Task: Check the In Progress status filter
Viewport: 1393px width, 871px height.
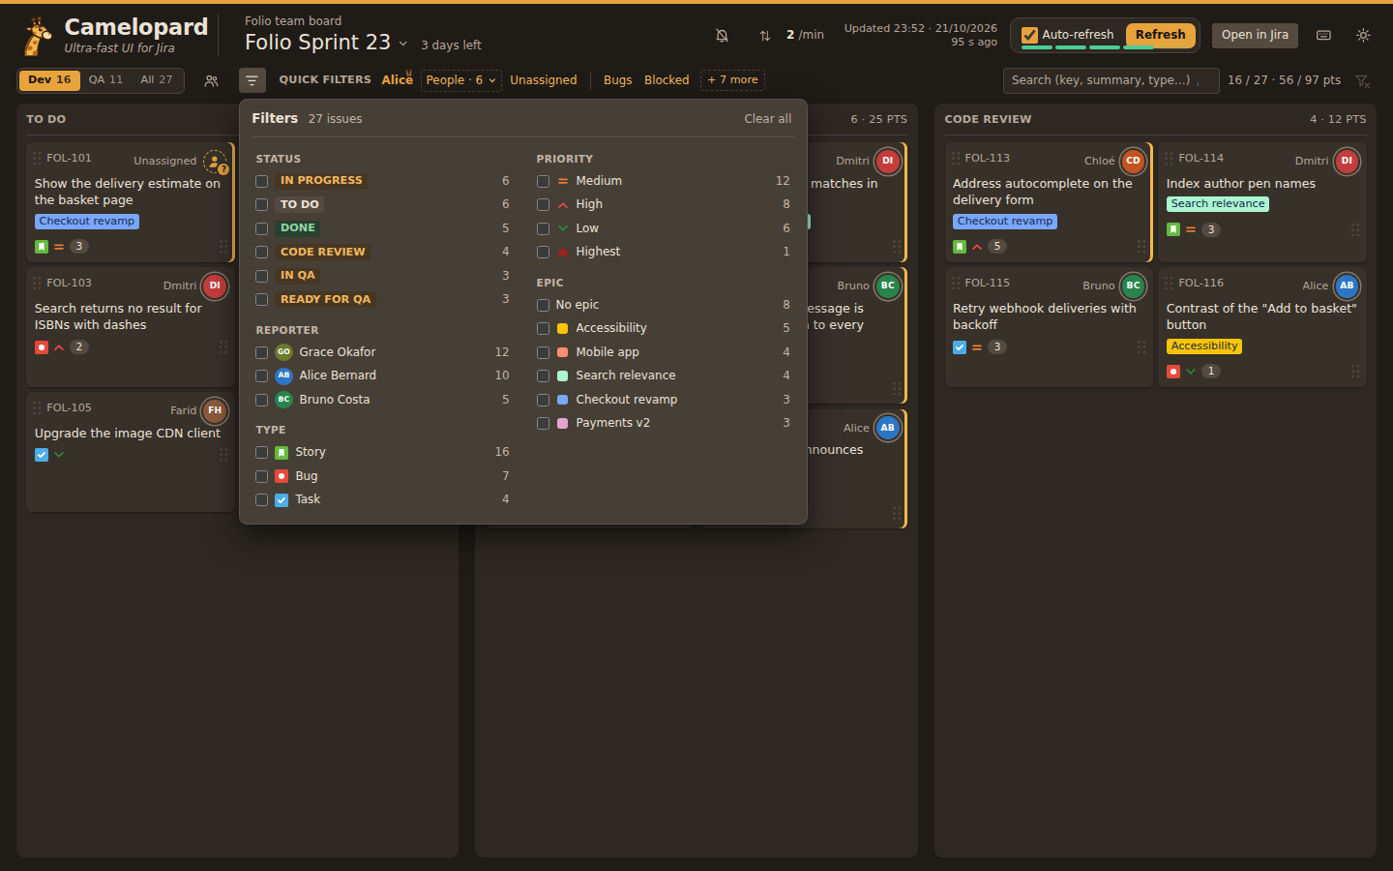Action: [x=261, y=181]
